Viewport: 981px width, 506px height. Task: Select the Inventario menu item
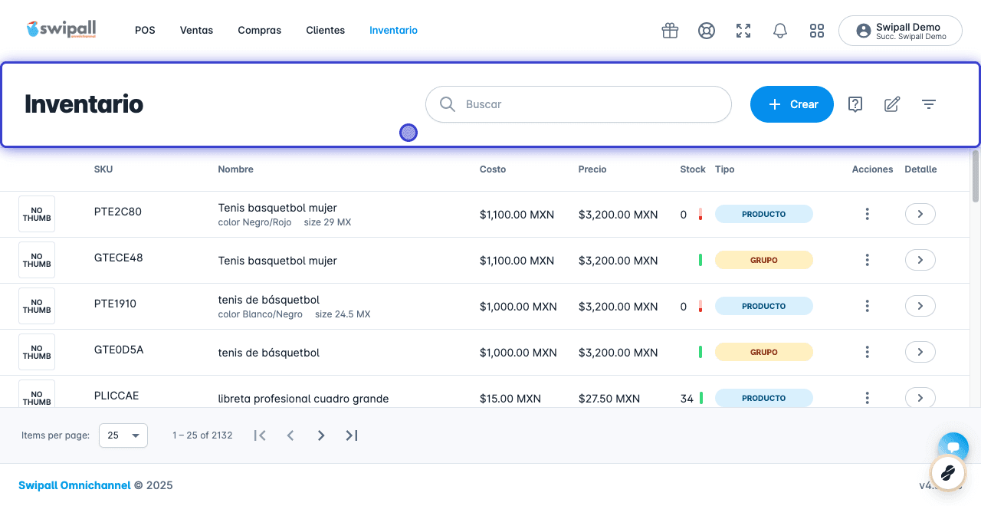393,31
